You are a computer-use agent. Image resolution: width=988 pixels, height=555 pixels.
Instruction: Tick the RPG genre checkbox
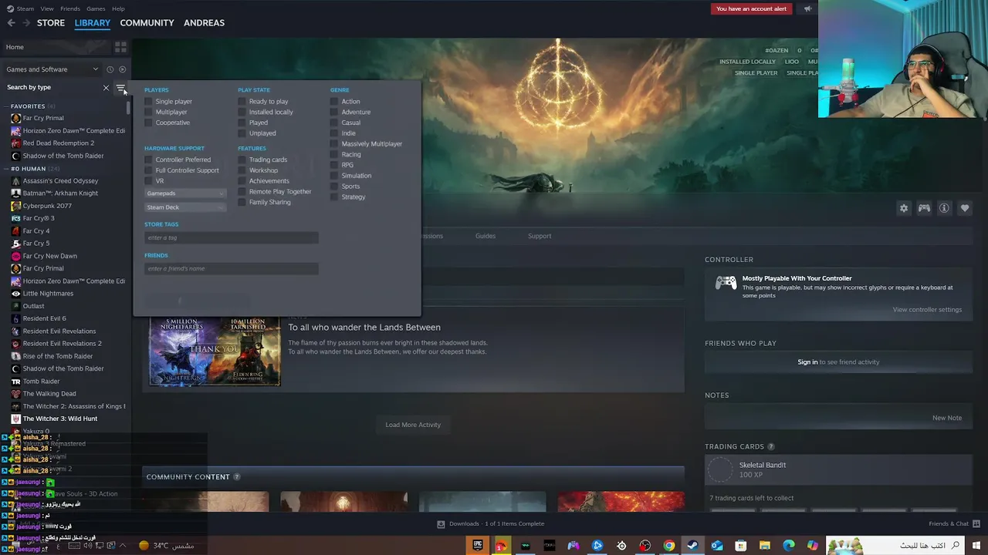click(x=334, y=165)
